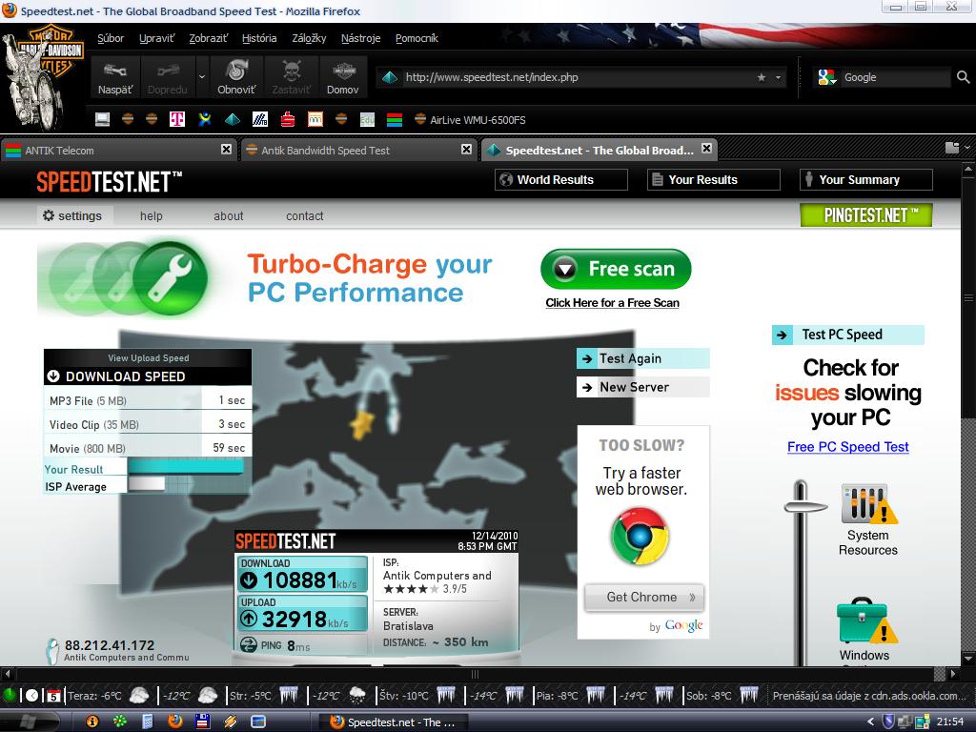
Task: Open the AirLive WMU-6500FS bookmark
Action: point(470,119)
